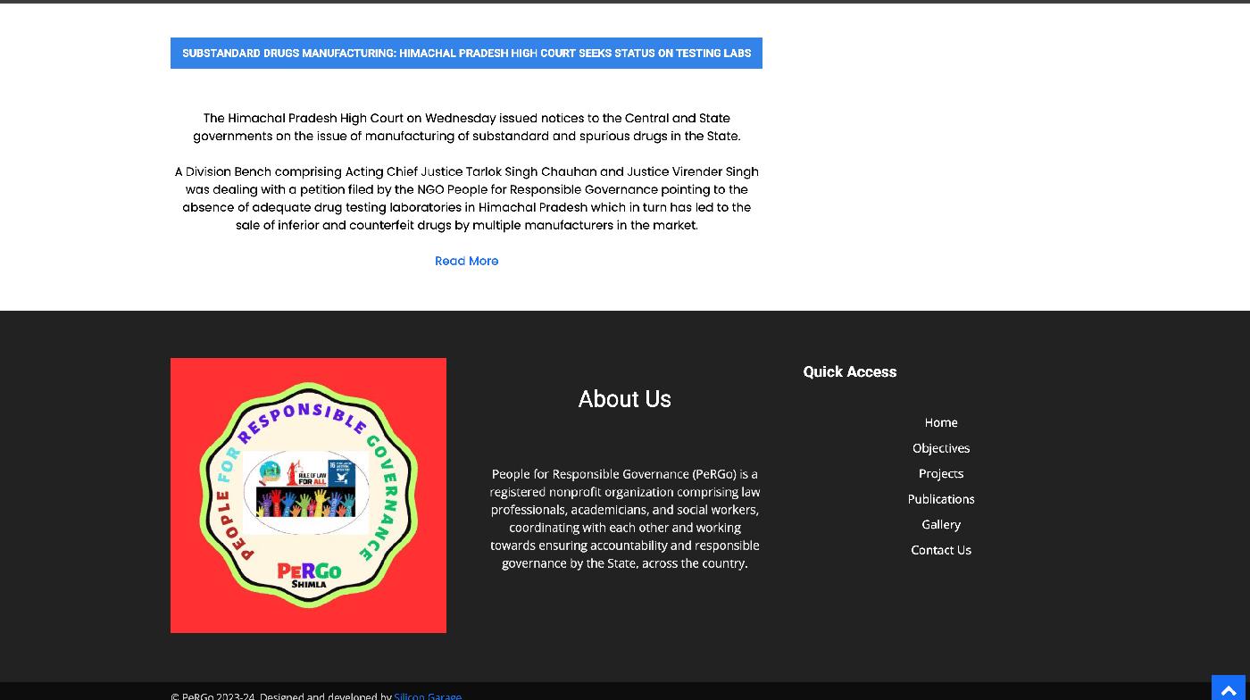
Task: Click the PeRGo organization description text
Action: (x=624, y=519)
